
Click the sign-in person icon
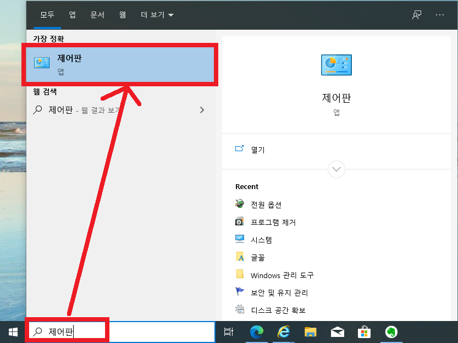coord(416,15)
